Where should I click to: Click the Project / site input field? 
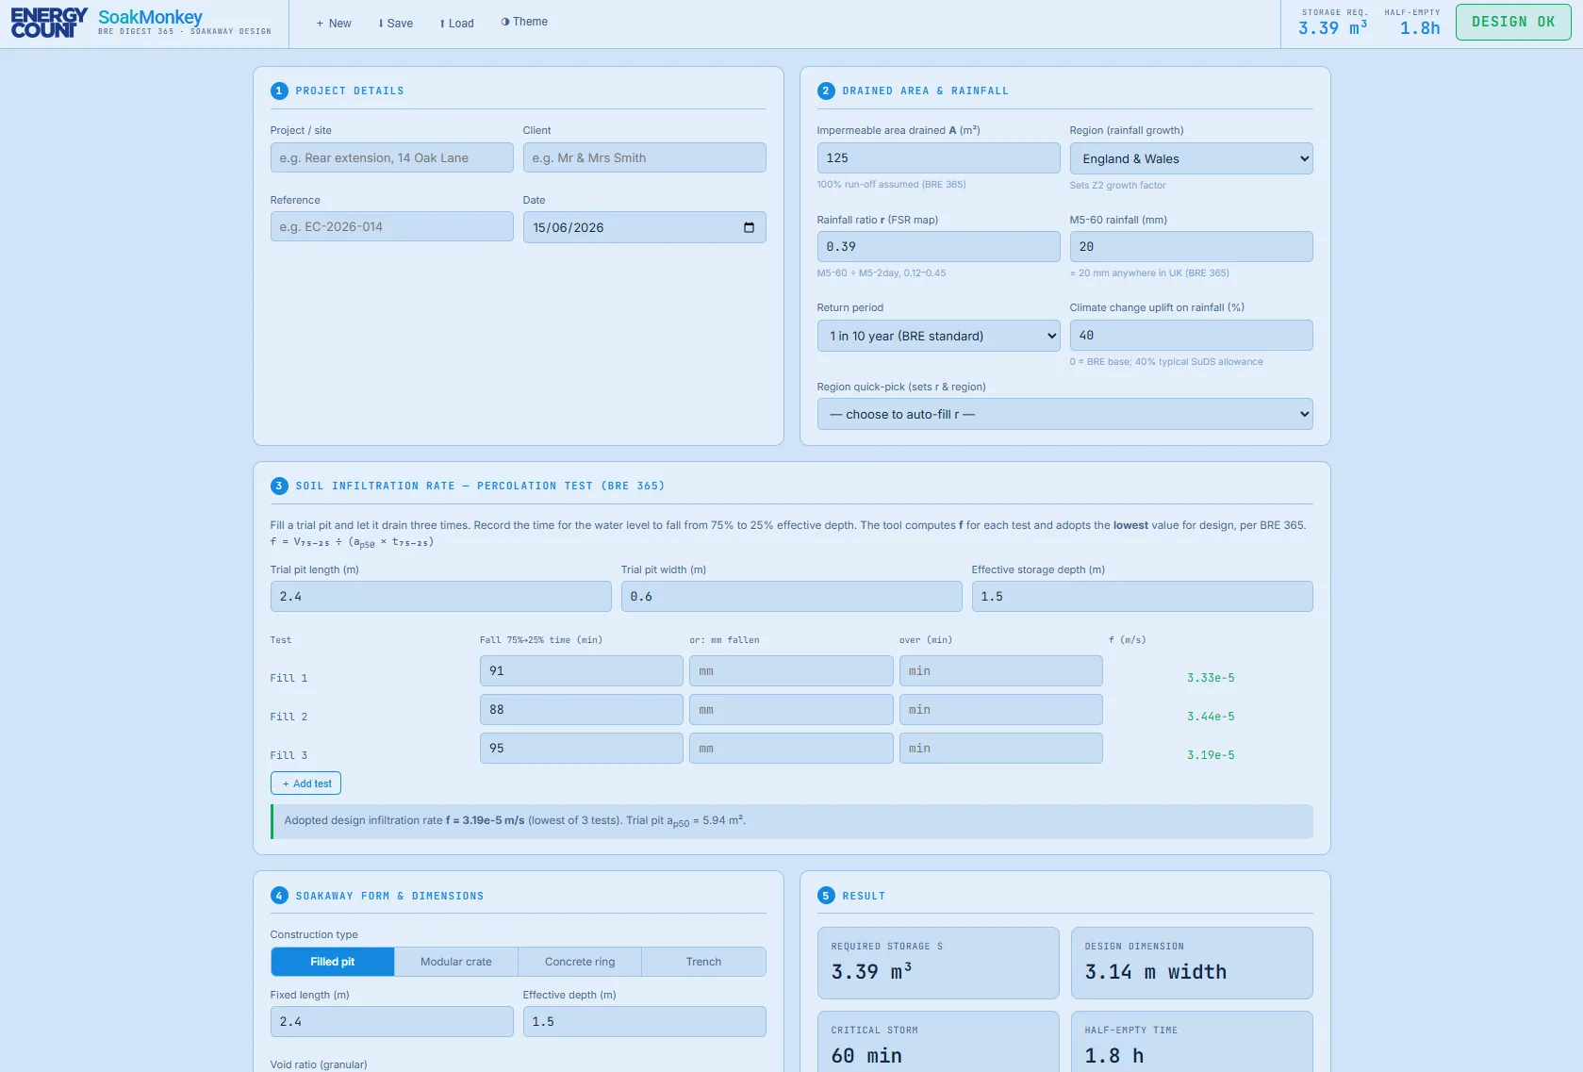pyautogui.click(x=391, y=157)
